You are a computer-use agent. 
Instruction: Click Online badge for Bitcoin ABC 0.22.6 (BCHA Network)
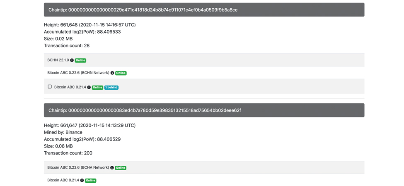pyautogui.click(x=121, y=168)
